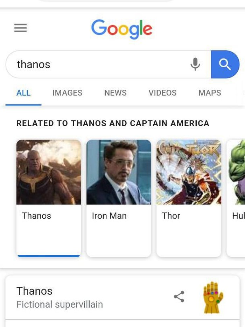Switch to the Images tab
Screen dimensions: 245x327
point(67,93)
